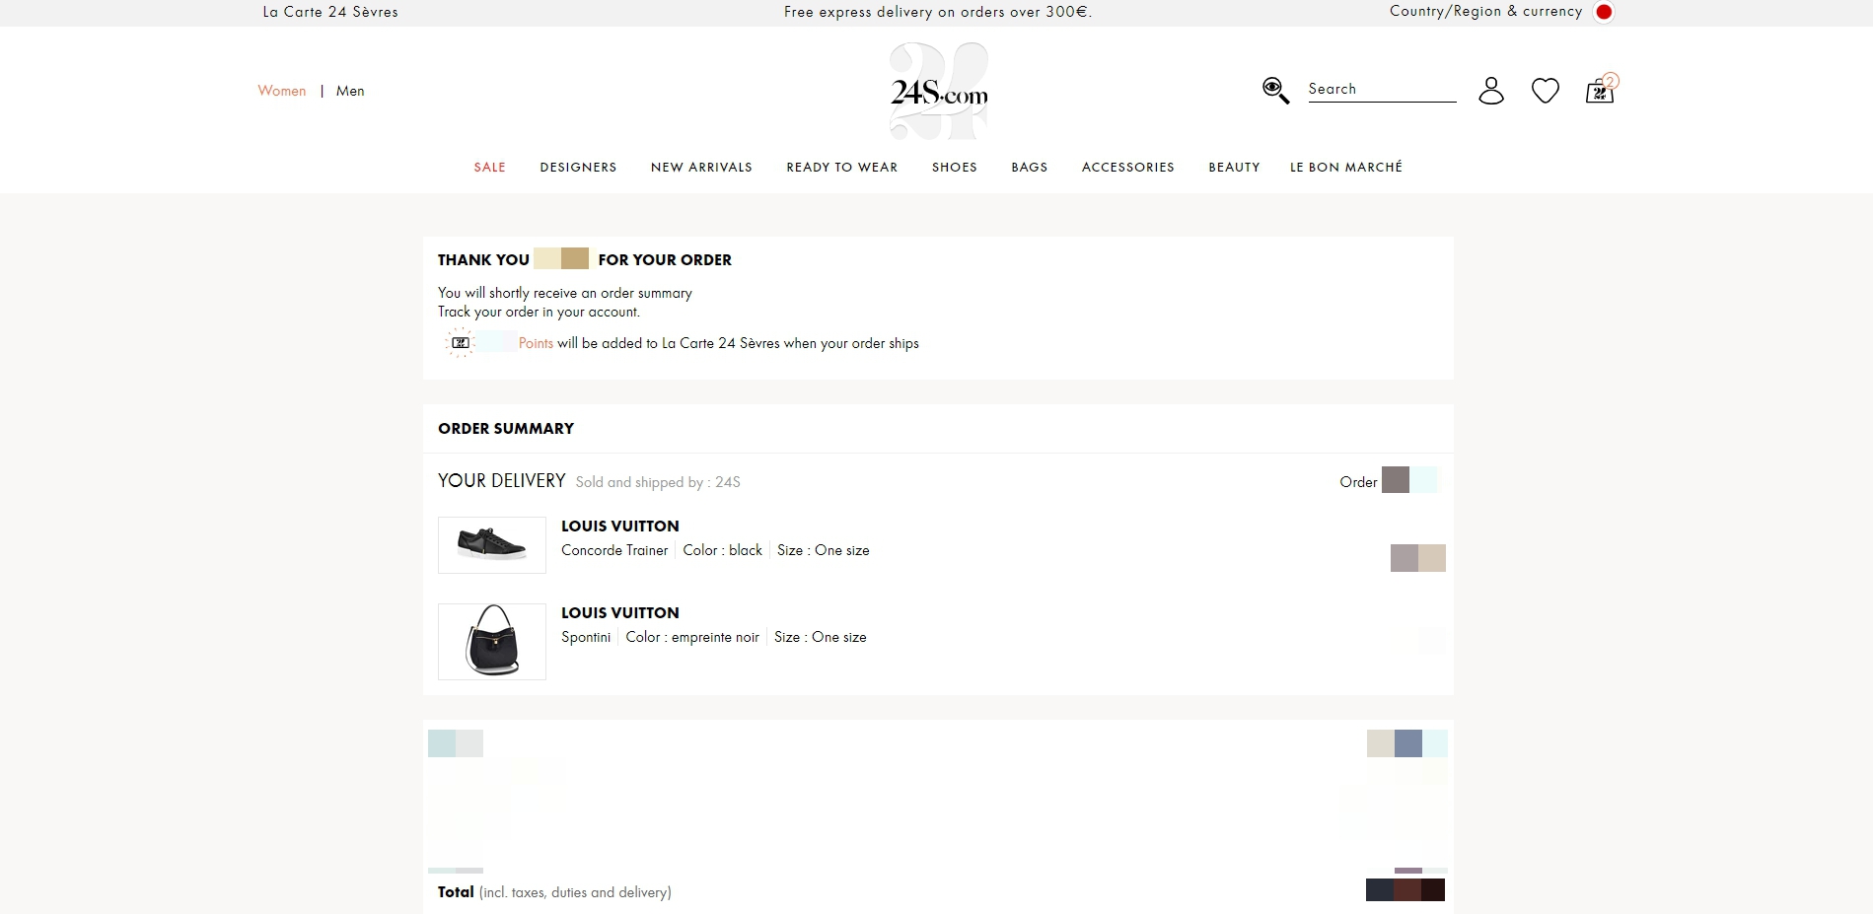Click the Concorde Trainer product name

pos(614,550)
